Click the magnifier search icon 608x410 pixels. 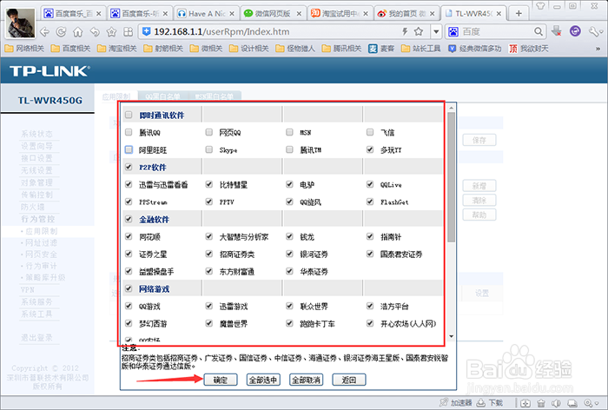(539, 31)
